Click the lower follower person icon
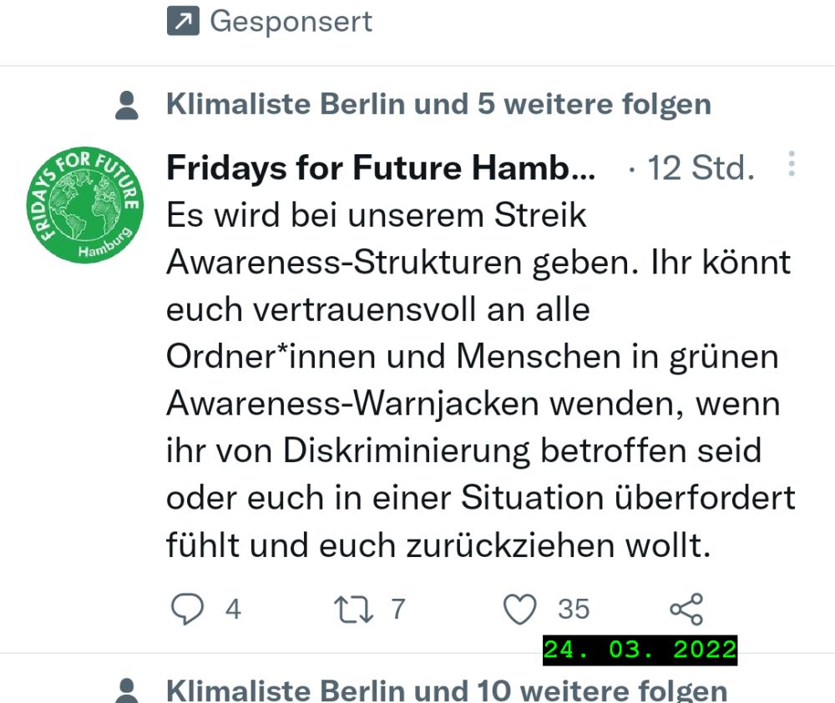Screen dimensions: 835x703 click(x=127, y=690)
